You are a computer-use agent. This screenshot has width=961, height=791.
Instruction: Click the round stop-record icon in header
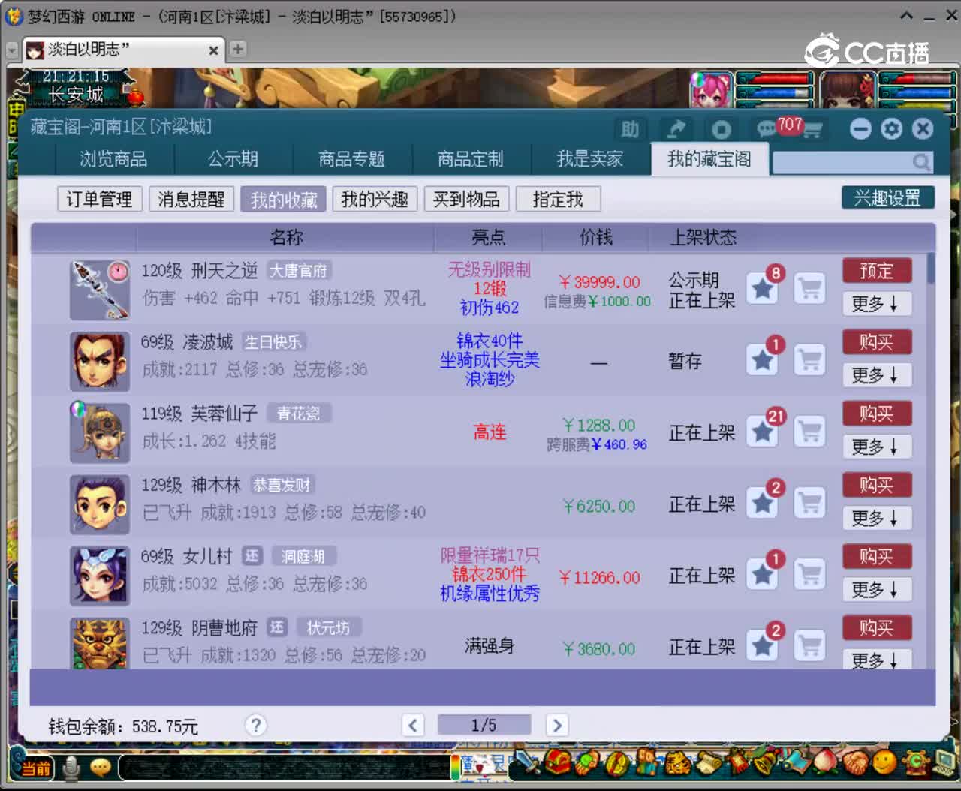coord(721,129)
